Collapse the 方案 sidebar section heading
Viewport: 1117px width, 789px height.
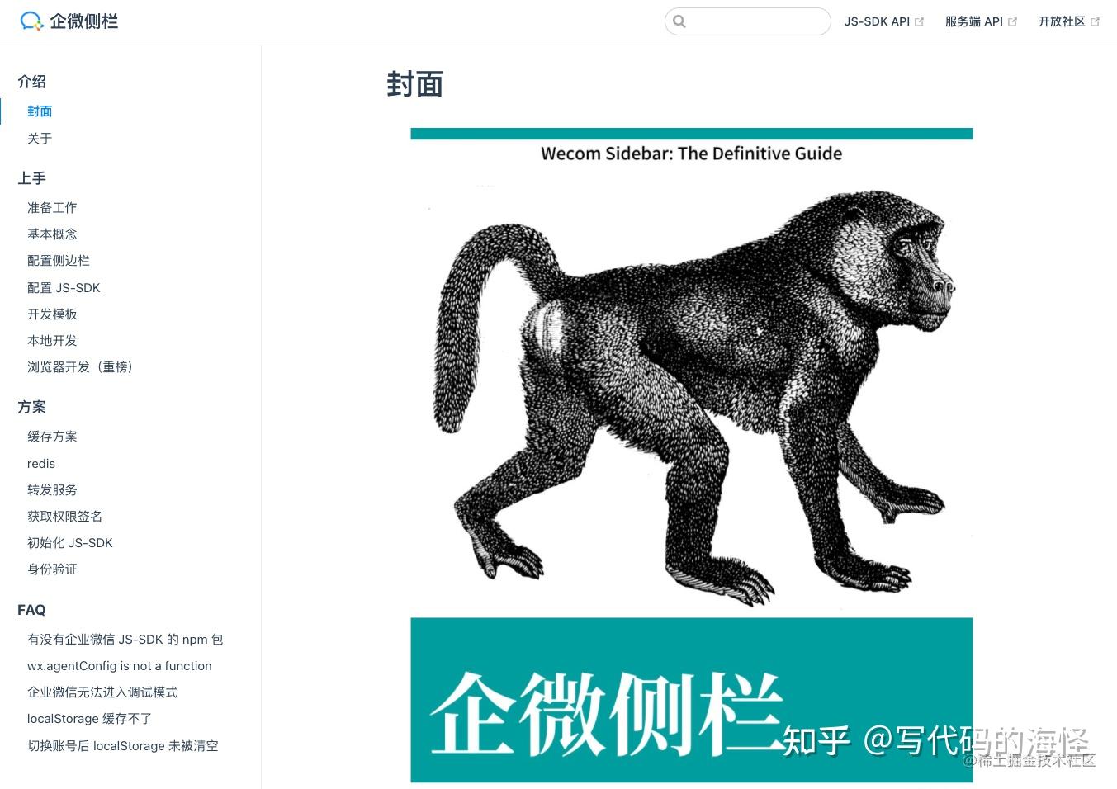click(32, 406)
